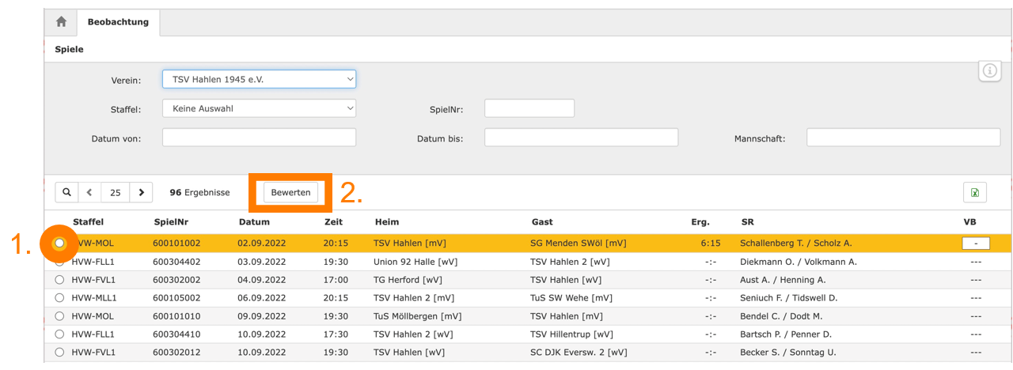The height and width of the screenshot is (370, 1013).
Task: Click the info icon at right
Action: (x=990, y=71)
